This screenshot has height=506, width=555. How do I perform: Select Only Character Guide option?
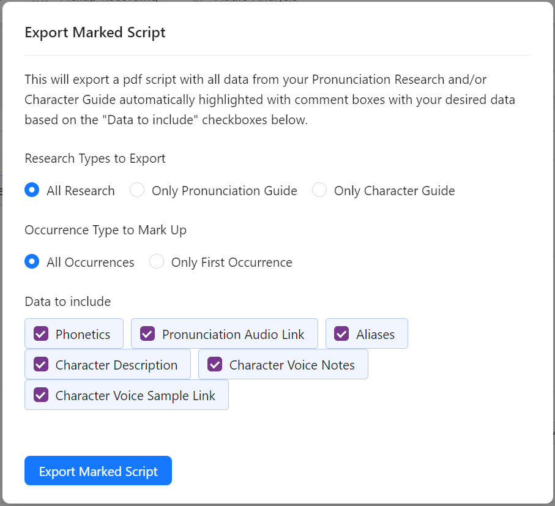pos(319,190)
